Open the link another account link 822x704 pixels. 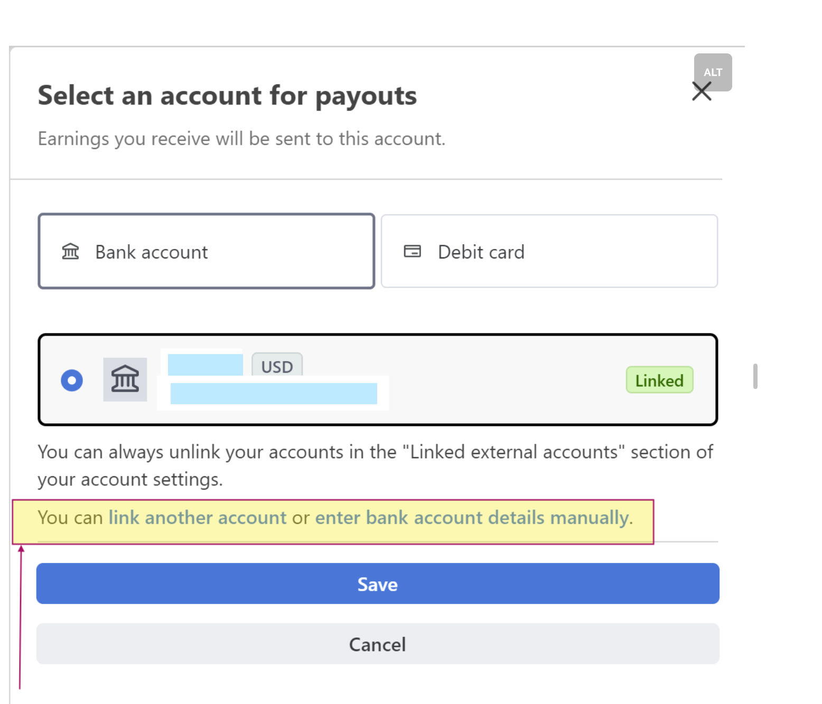coord(197,517)
